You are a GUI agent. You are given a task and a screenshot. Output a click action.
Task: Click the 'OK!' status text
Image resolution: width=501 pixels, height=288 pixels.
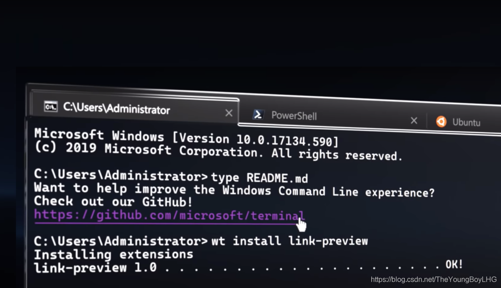pyautogui.click(x=454, y=264)
